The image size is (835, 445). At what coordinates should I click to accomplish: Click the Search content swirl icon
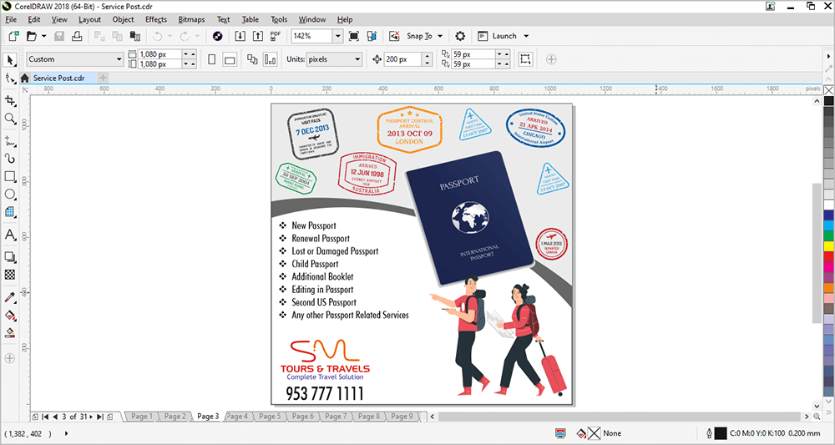coord(217,36)
